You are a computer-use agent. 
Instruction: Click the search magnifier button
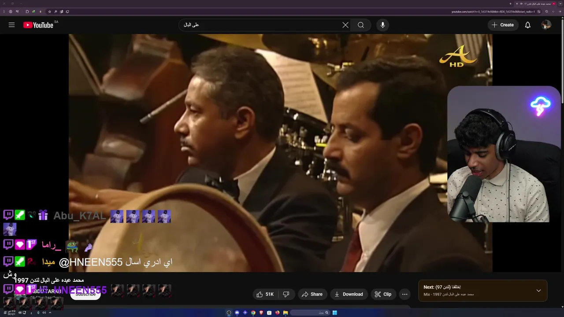pyautogui.click(x=361, y=25)
